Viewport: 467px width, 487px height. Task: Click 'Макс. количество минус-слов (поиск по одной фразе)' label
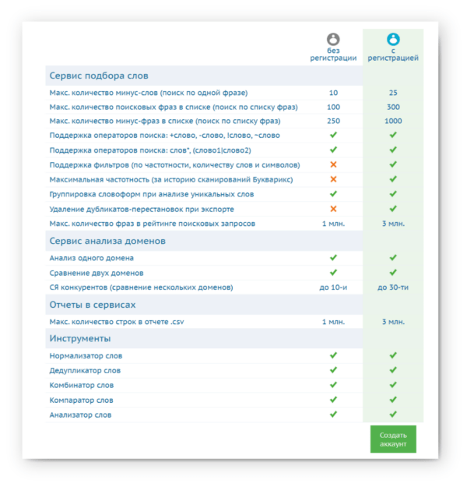point(149,93)
